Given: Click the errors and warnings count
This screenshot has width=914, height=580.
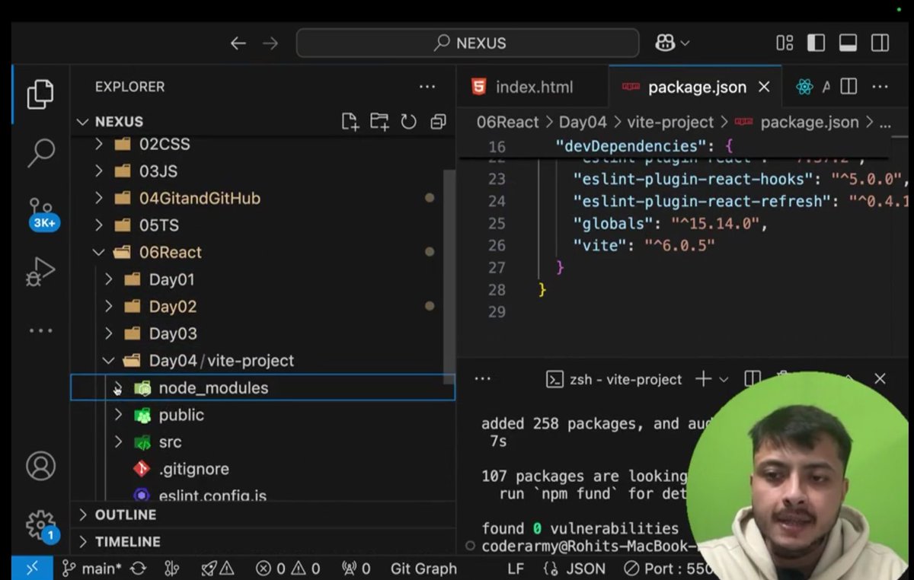Looking at the screenshot, I should coord(288,569).
